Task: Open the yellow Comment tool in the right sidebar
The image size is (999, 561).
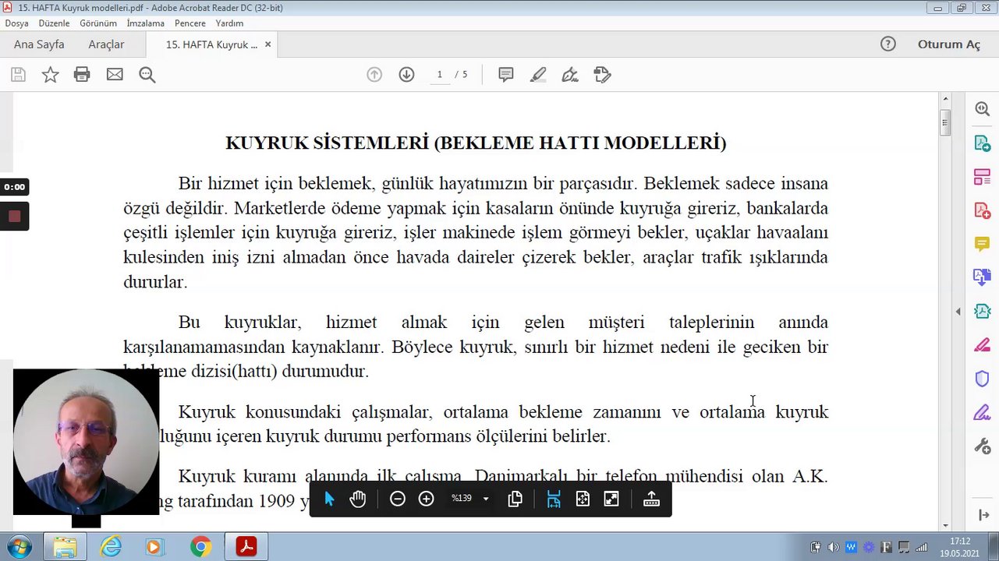Action: (x=983, y=244)
